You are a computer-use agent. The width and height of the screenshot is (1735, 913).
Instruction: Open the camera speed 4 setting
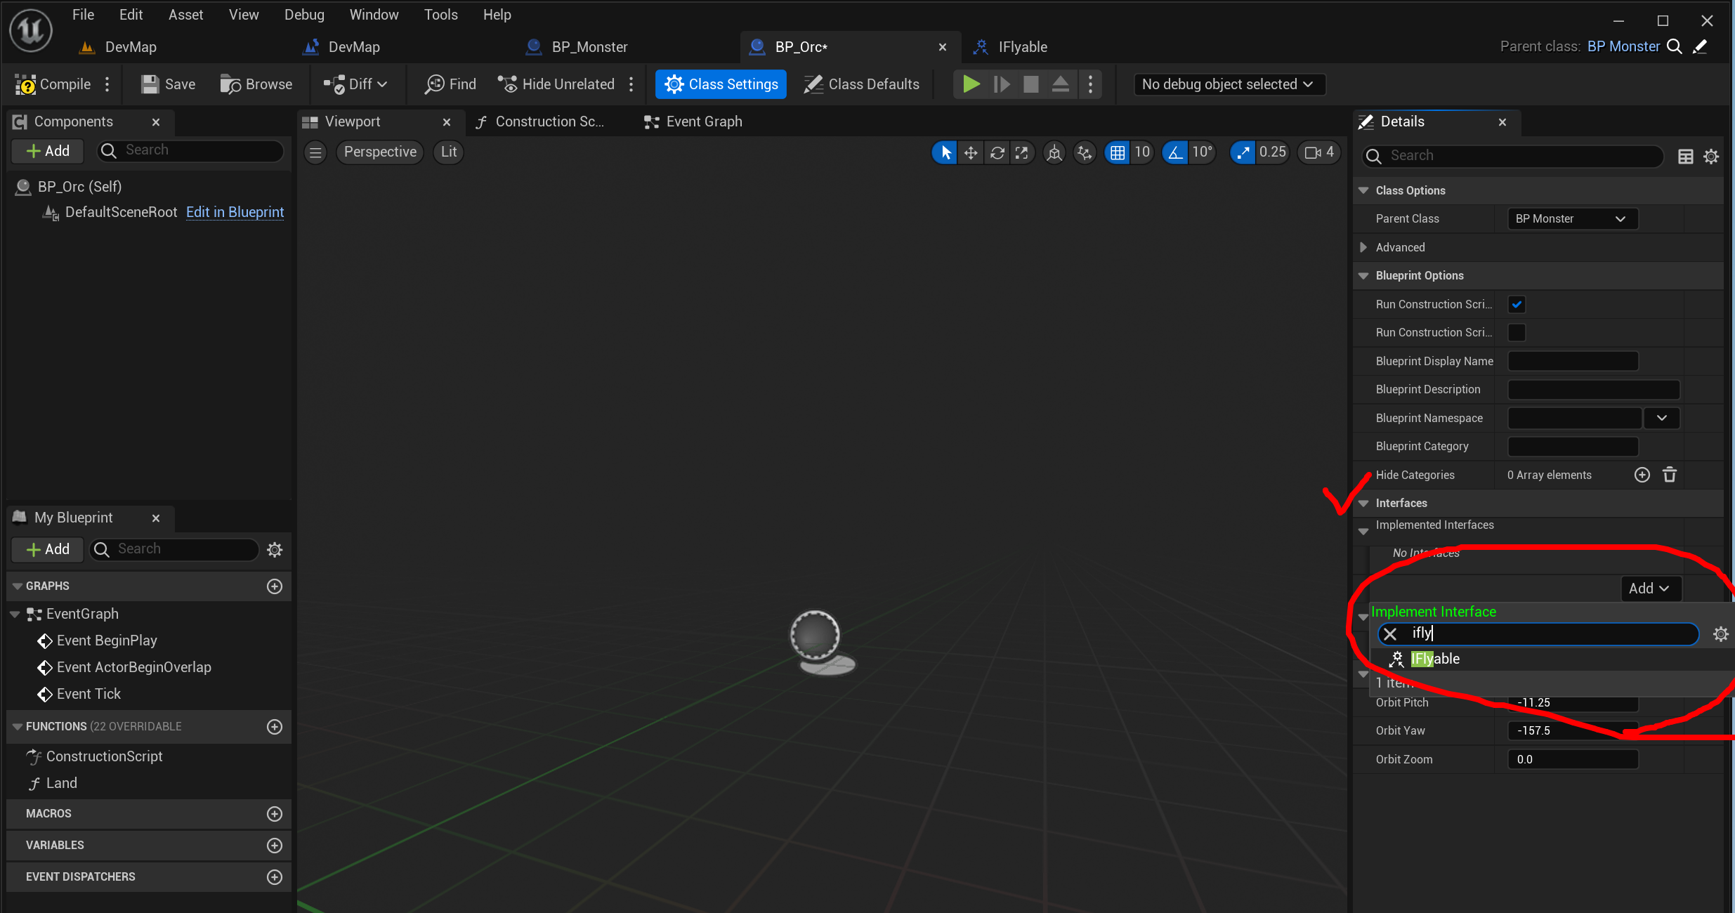(x=1319, y=152)
